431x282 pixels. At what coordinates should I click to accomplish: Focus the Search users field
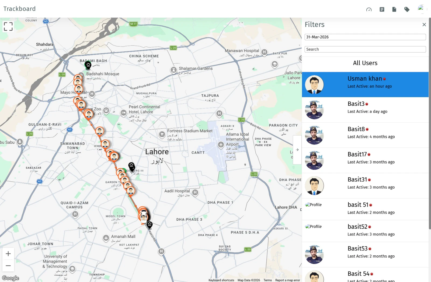click(x=365, y=49)
